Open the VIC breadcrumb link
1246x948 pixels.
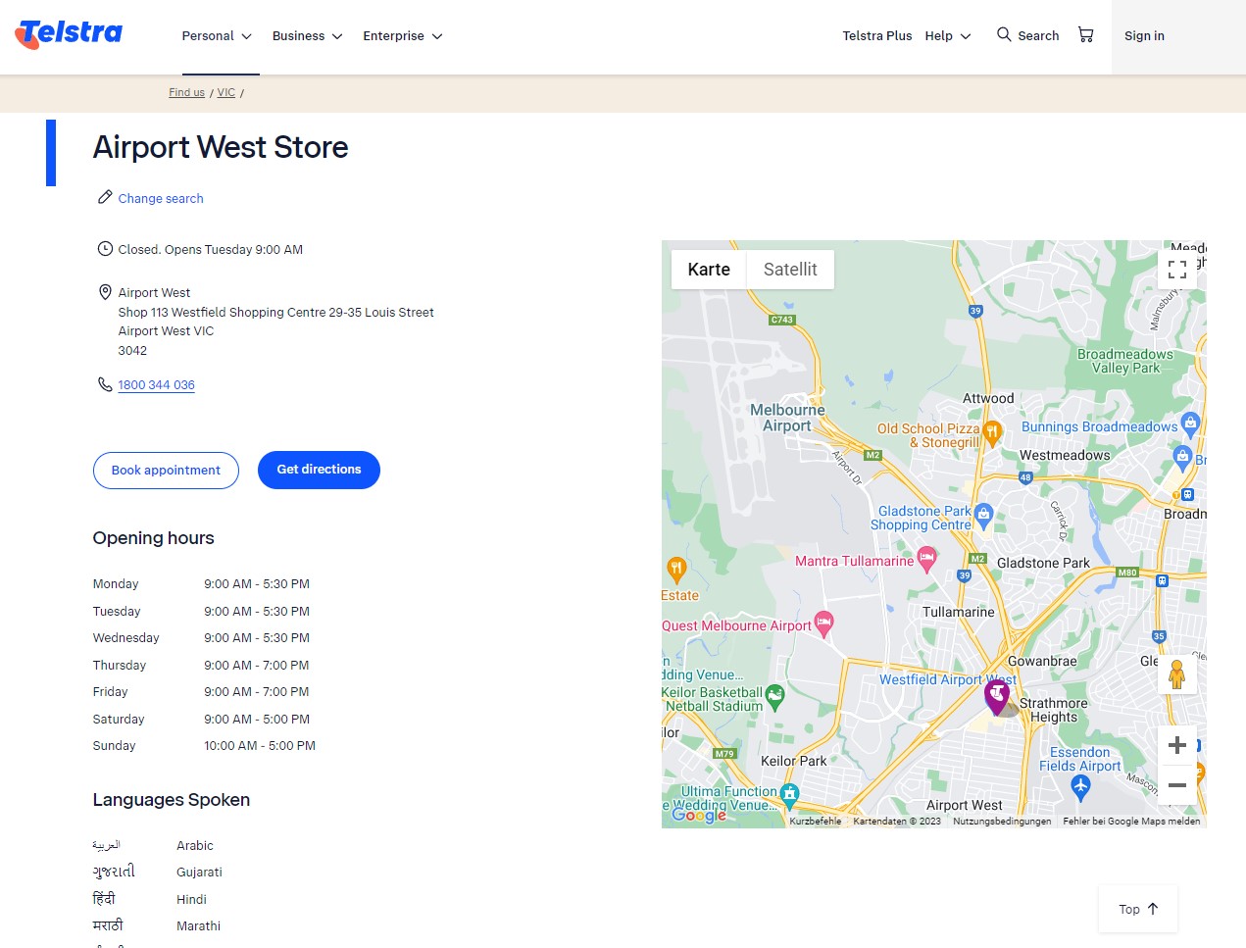[226, 93]
